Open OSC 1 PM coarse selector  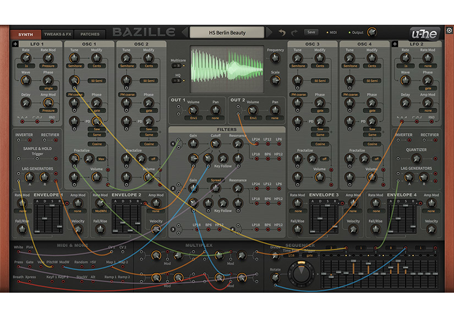75,95
